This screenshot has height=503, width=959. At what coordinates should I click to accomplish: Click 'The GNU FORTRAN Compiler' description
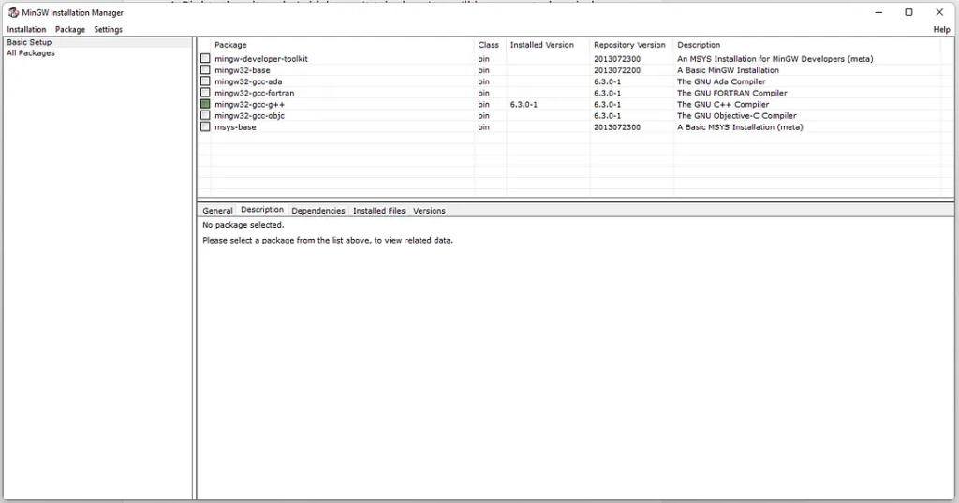coord(732,93)
